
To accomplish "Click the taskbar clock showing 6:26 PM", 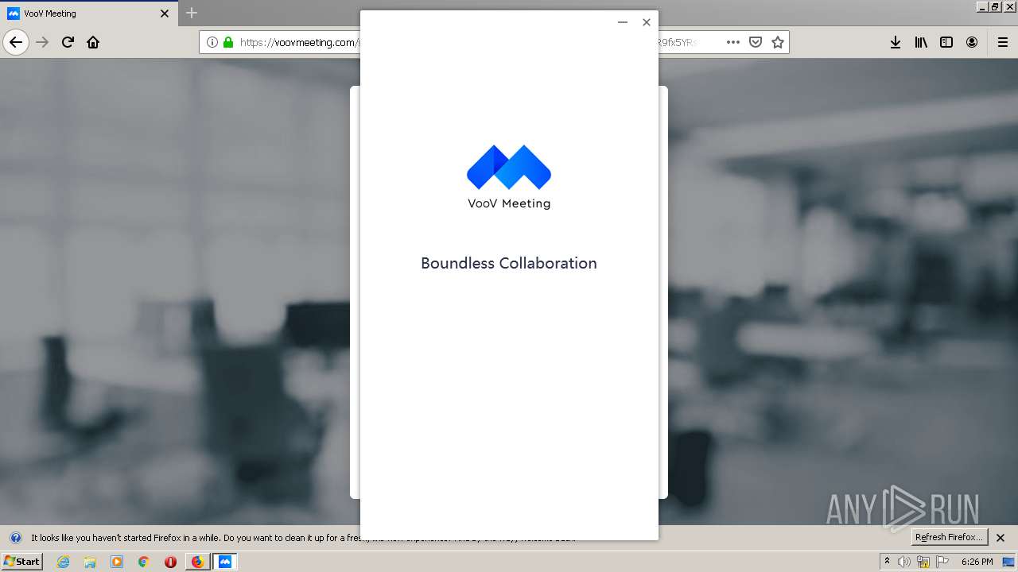I will tap(977, 562).
